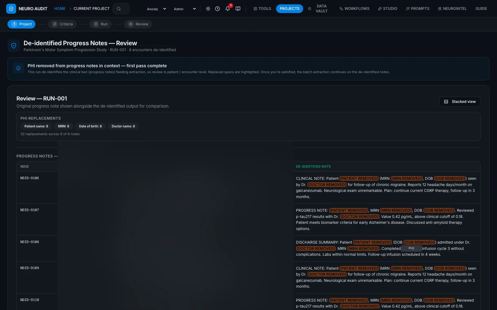Click the 'Patient name: 8' chip
The height and width of the screenshot is (310, 497).
(36, 126)
